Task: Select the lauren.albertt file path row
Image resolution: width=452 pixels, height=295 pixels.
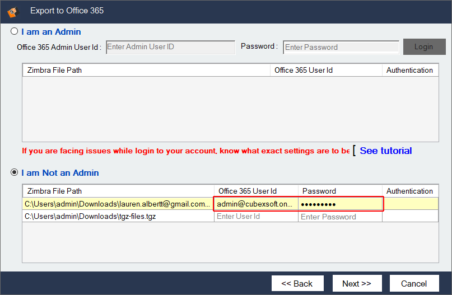Action: 118,204
